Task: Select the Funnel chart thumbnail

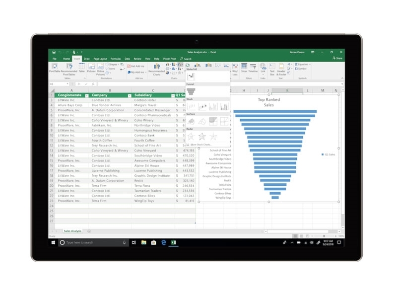Action: pyautogui.click(x=191, y=91)
